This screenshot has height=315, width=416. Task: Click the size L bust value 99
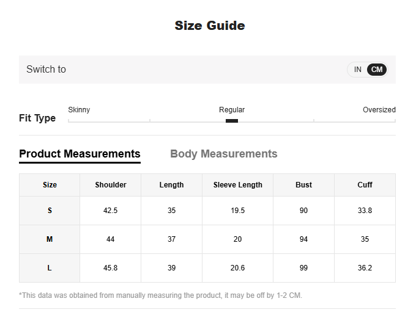(303, 268)
